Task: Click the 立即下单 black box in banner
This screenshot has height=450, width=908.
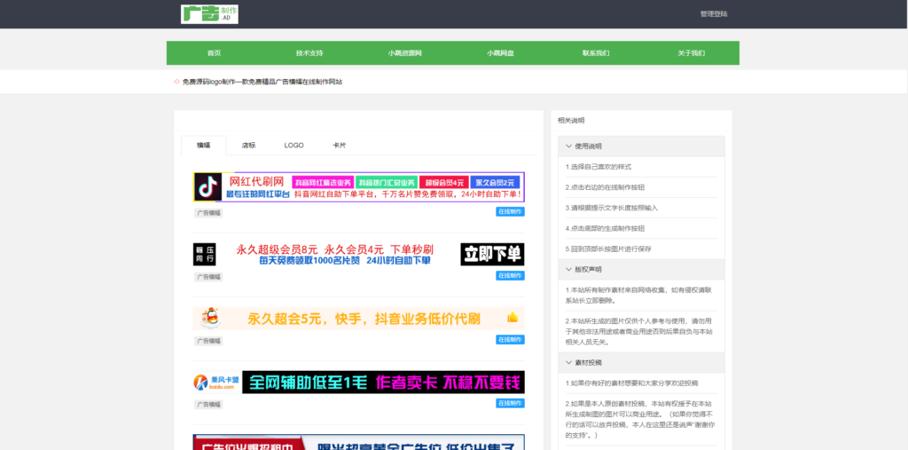Action: [x=492, y=255]
